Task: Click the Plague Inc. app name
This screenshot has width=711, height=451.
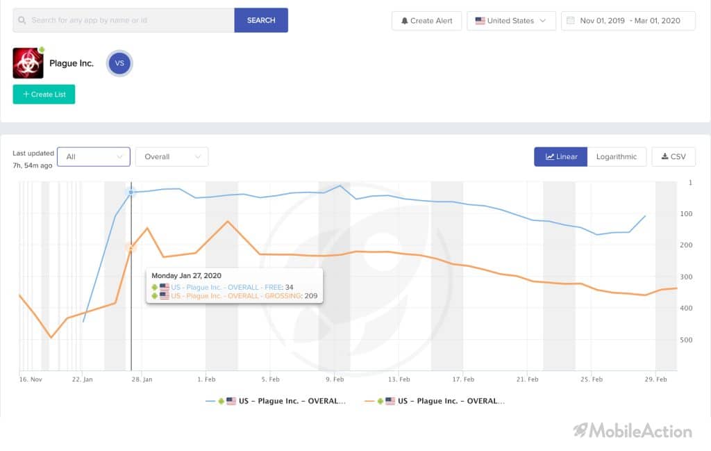Action: (x=72, y=63)
